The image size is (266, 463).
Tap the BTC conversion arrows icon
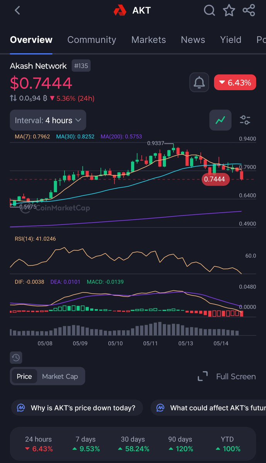pos(13,98)
